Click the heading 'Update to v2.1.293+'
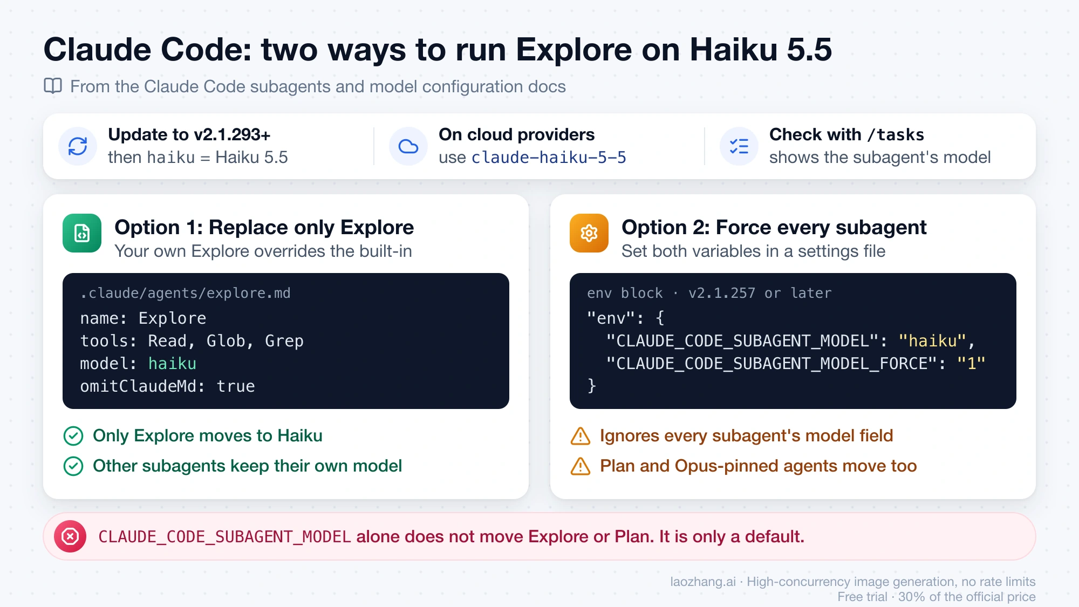This screenshot has height=607, width=1079. point(189,134)
